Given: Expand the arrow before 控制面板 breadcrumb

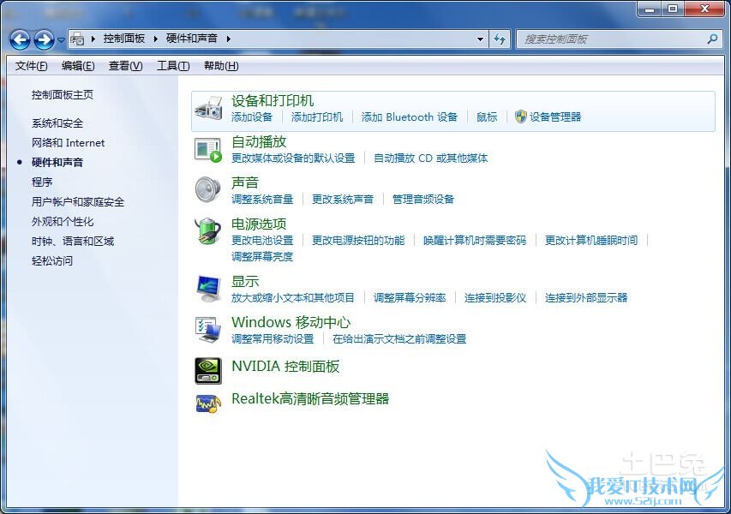Looking at the screenshot, I should (x=93, y=39).
